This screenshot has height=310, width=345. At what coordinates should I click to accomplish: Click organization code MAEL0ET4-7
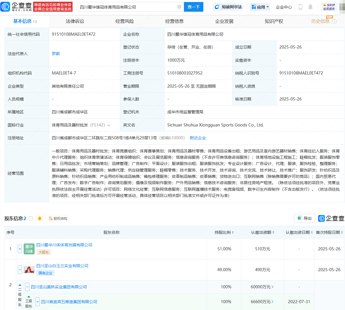[64, 73]
